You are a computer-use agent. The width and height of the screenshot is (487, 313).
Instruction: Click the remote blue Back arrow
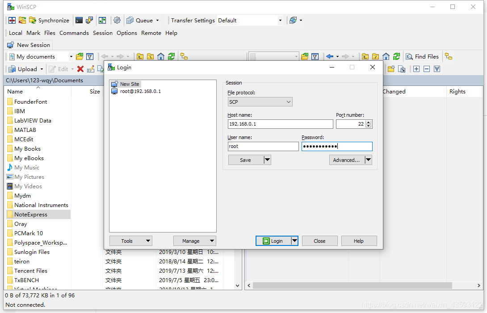click(x=330, y=57)
